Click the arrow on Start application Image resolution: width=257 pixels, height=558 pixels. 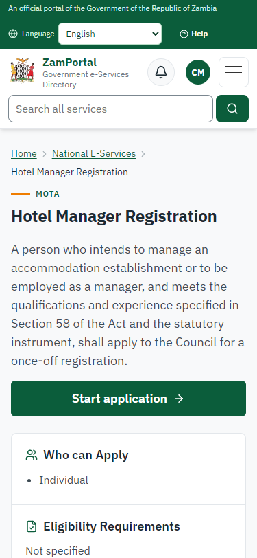coord(180,399)
